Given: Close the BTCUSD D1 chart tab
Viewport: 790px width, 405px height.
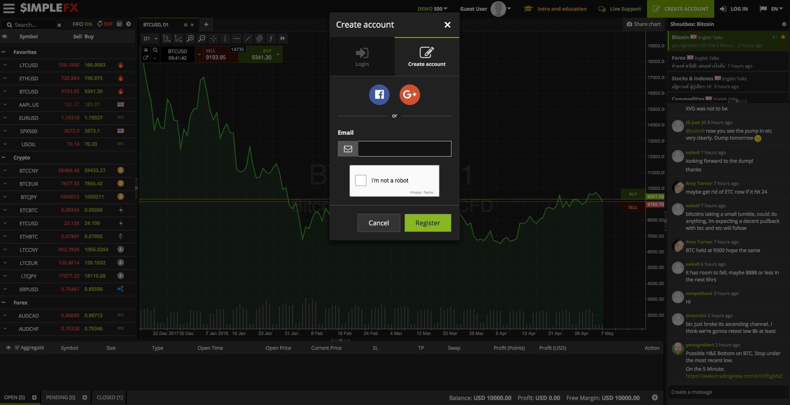Looking at the screenshot, I should pyautogui.click(x=192, y=25).
